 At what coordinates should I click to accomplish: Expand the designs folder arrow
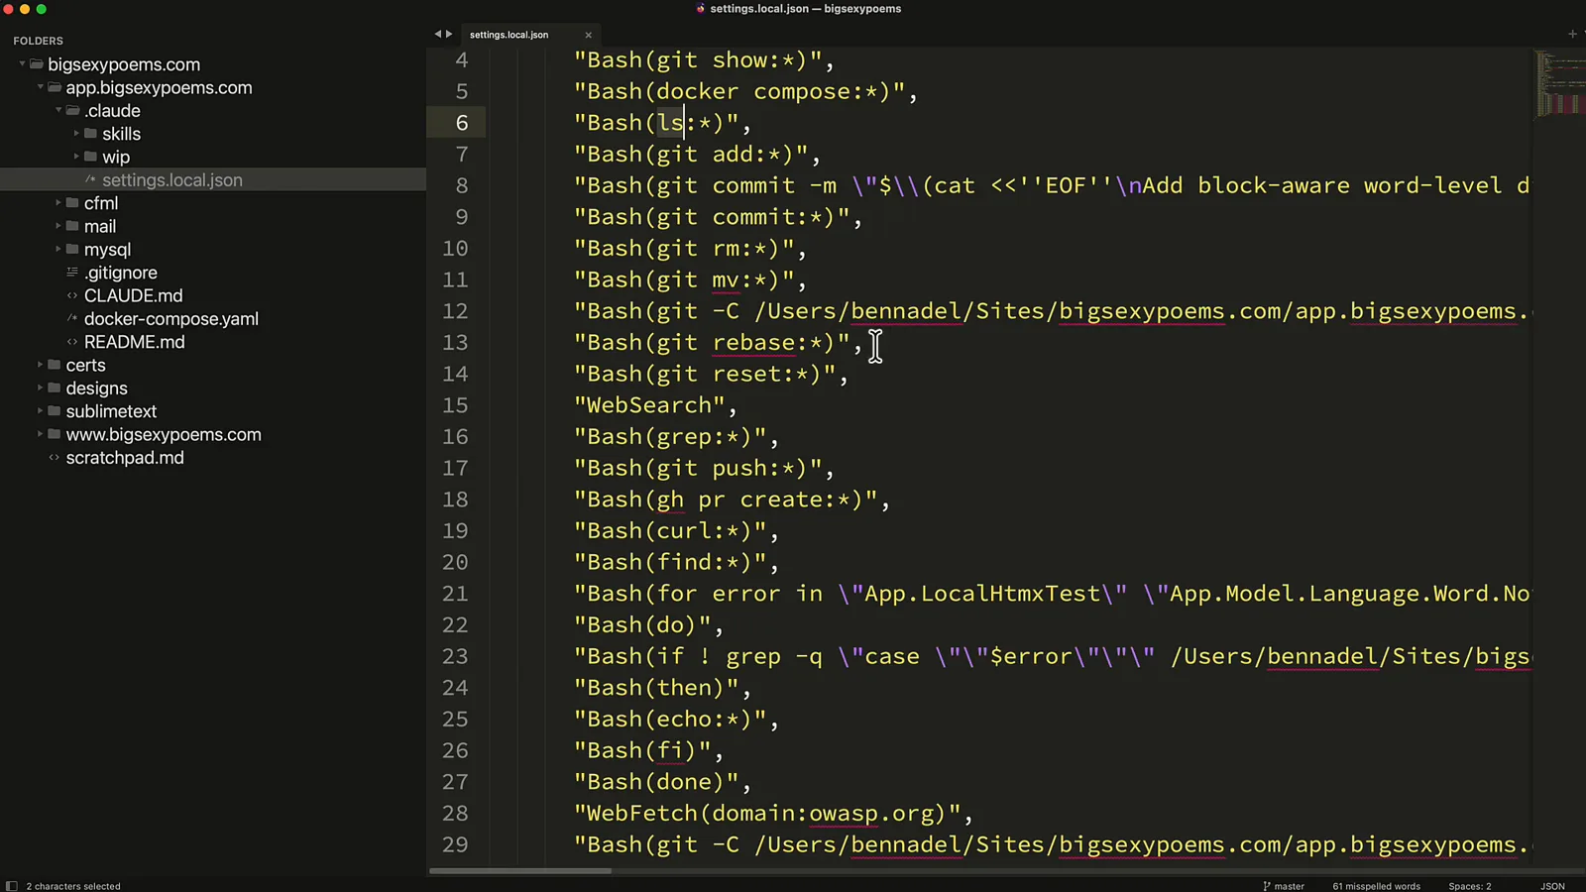click(x=41, y=388)
